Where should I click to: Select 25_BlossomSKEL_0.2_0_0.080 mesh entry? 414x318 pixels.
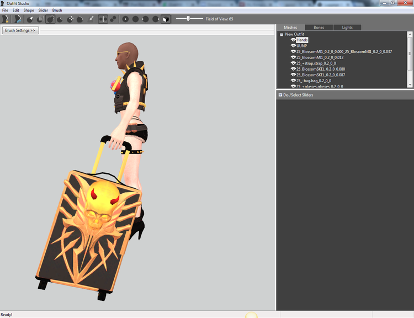[x=321, y=69]
